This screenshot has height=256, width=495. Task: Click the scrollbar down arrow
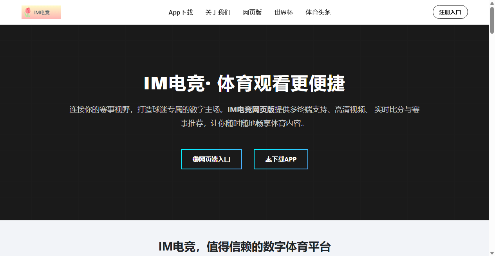tap(492, 253)
